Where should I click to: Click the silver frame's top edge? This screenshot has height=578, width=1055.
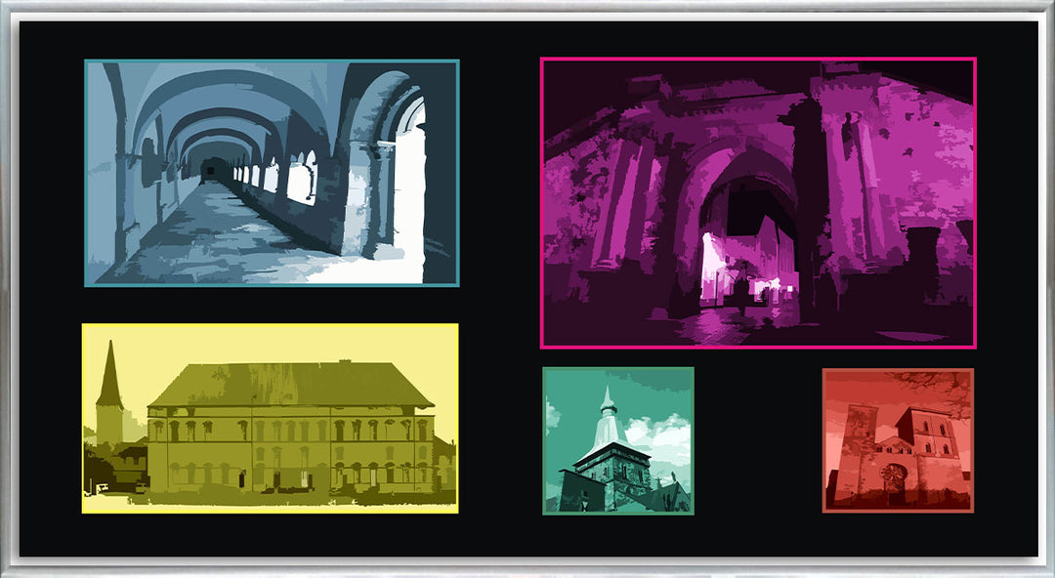pyautogui.click(x=527, y=11)
